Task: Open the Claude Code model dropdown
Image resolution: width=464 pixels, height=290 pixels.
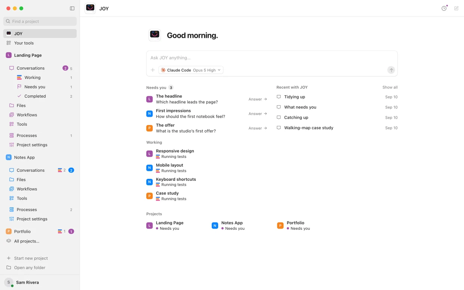Action: (x=191, y=70)
